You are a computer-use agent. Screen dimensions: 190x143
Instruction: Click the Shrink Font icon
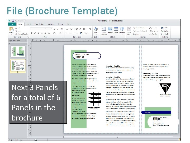point(58,29)
